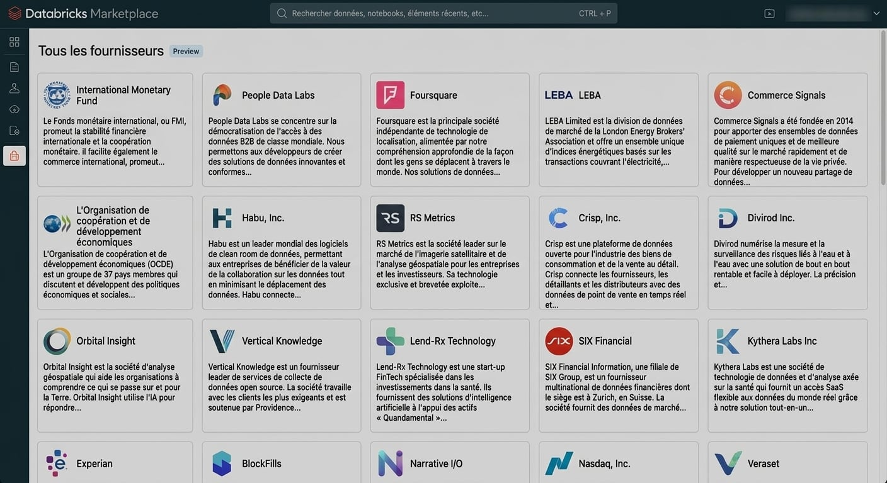The width and height of the screenshot is (887, 483).
Task: Click the Experian logo
Action: [57, 464]
